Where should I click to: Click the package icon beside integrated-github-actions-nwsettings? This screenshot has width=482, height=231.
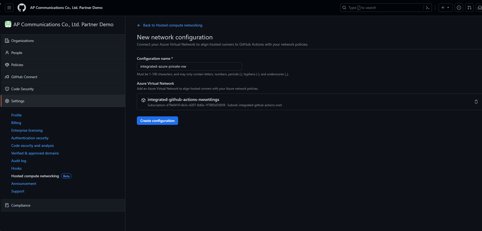click(143, 100)
